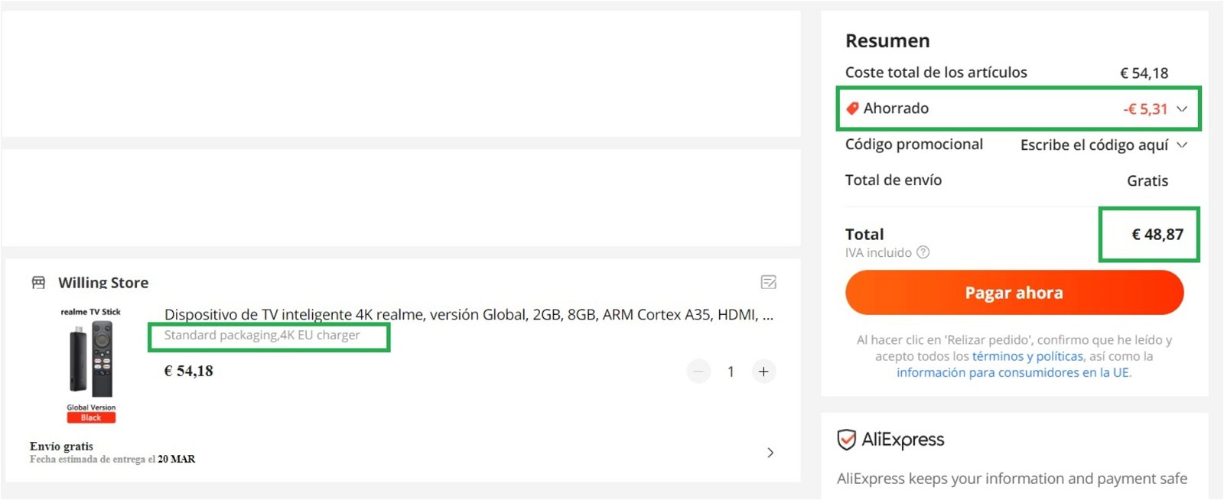Expand the promo code entry chevron

click(x=1182, y=145)
